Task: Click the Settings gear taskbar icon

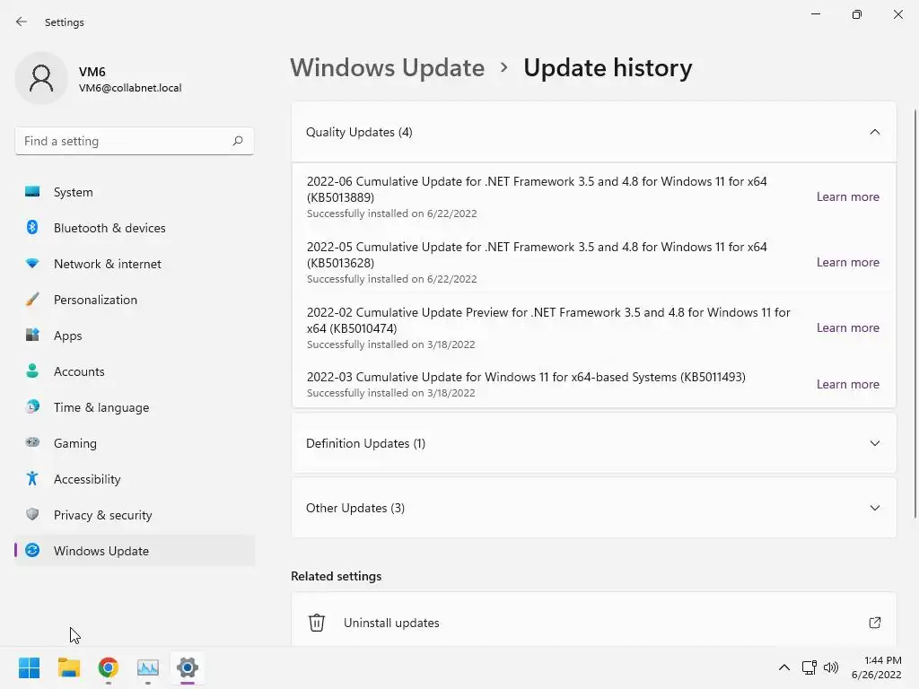Action: [188, 667]
